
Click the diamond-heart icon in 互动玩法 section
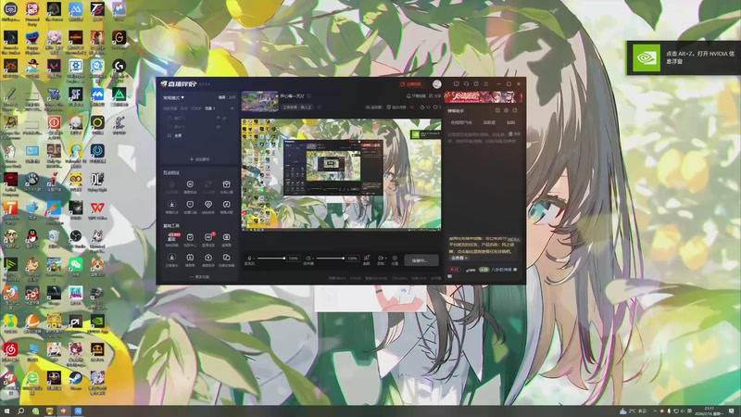click(x=207, y=204)
